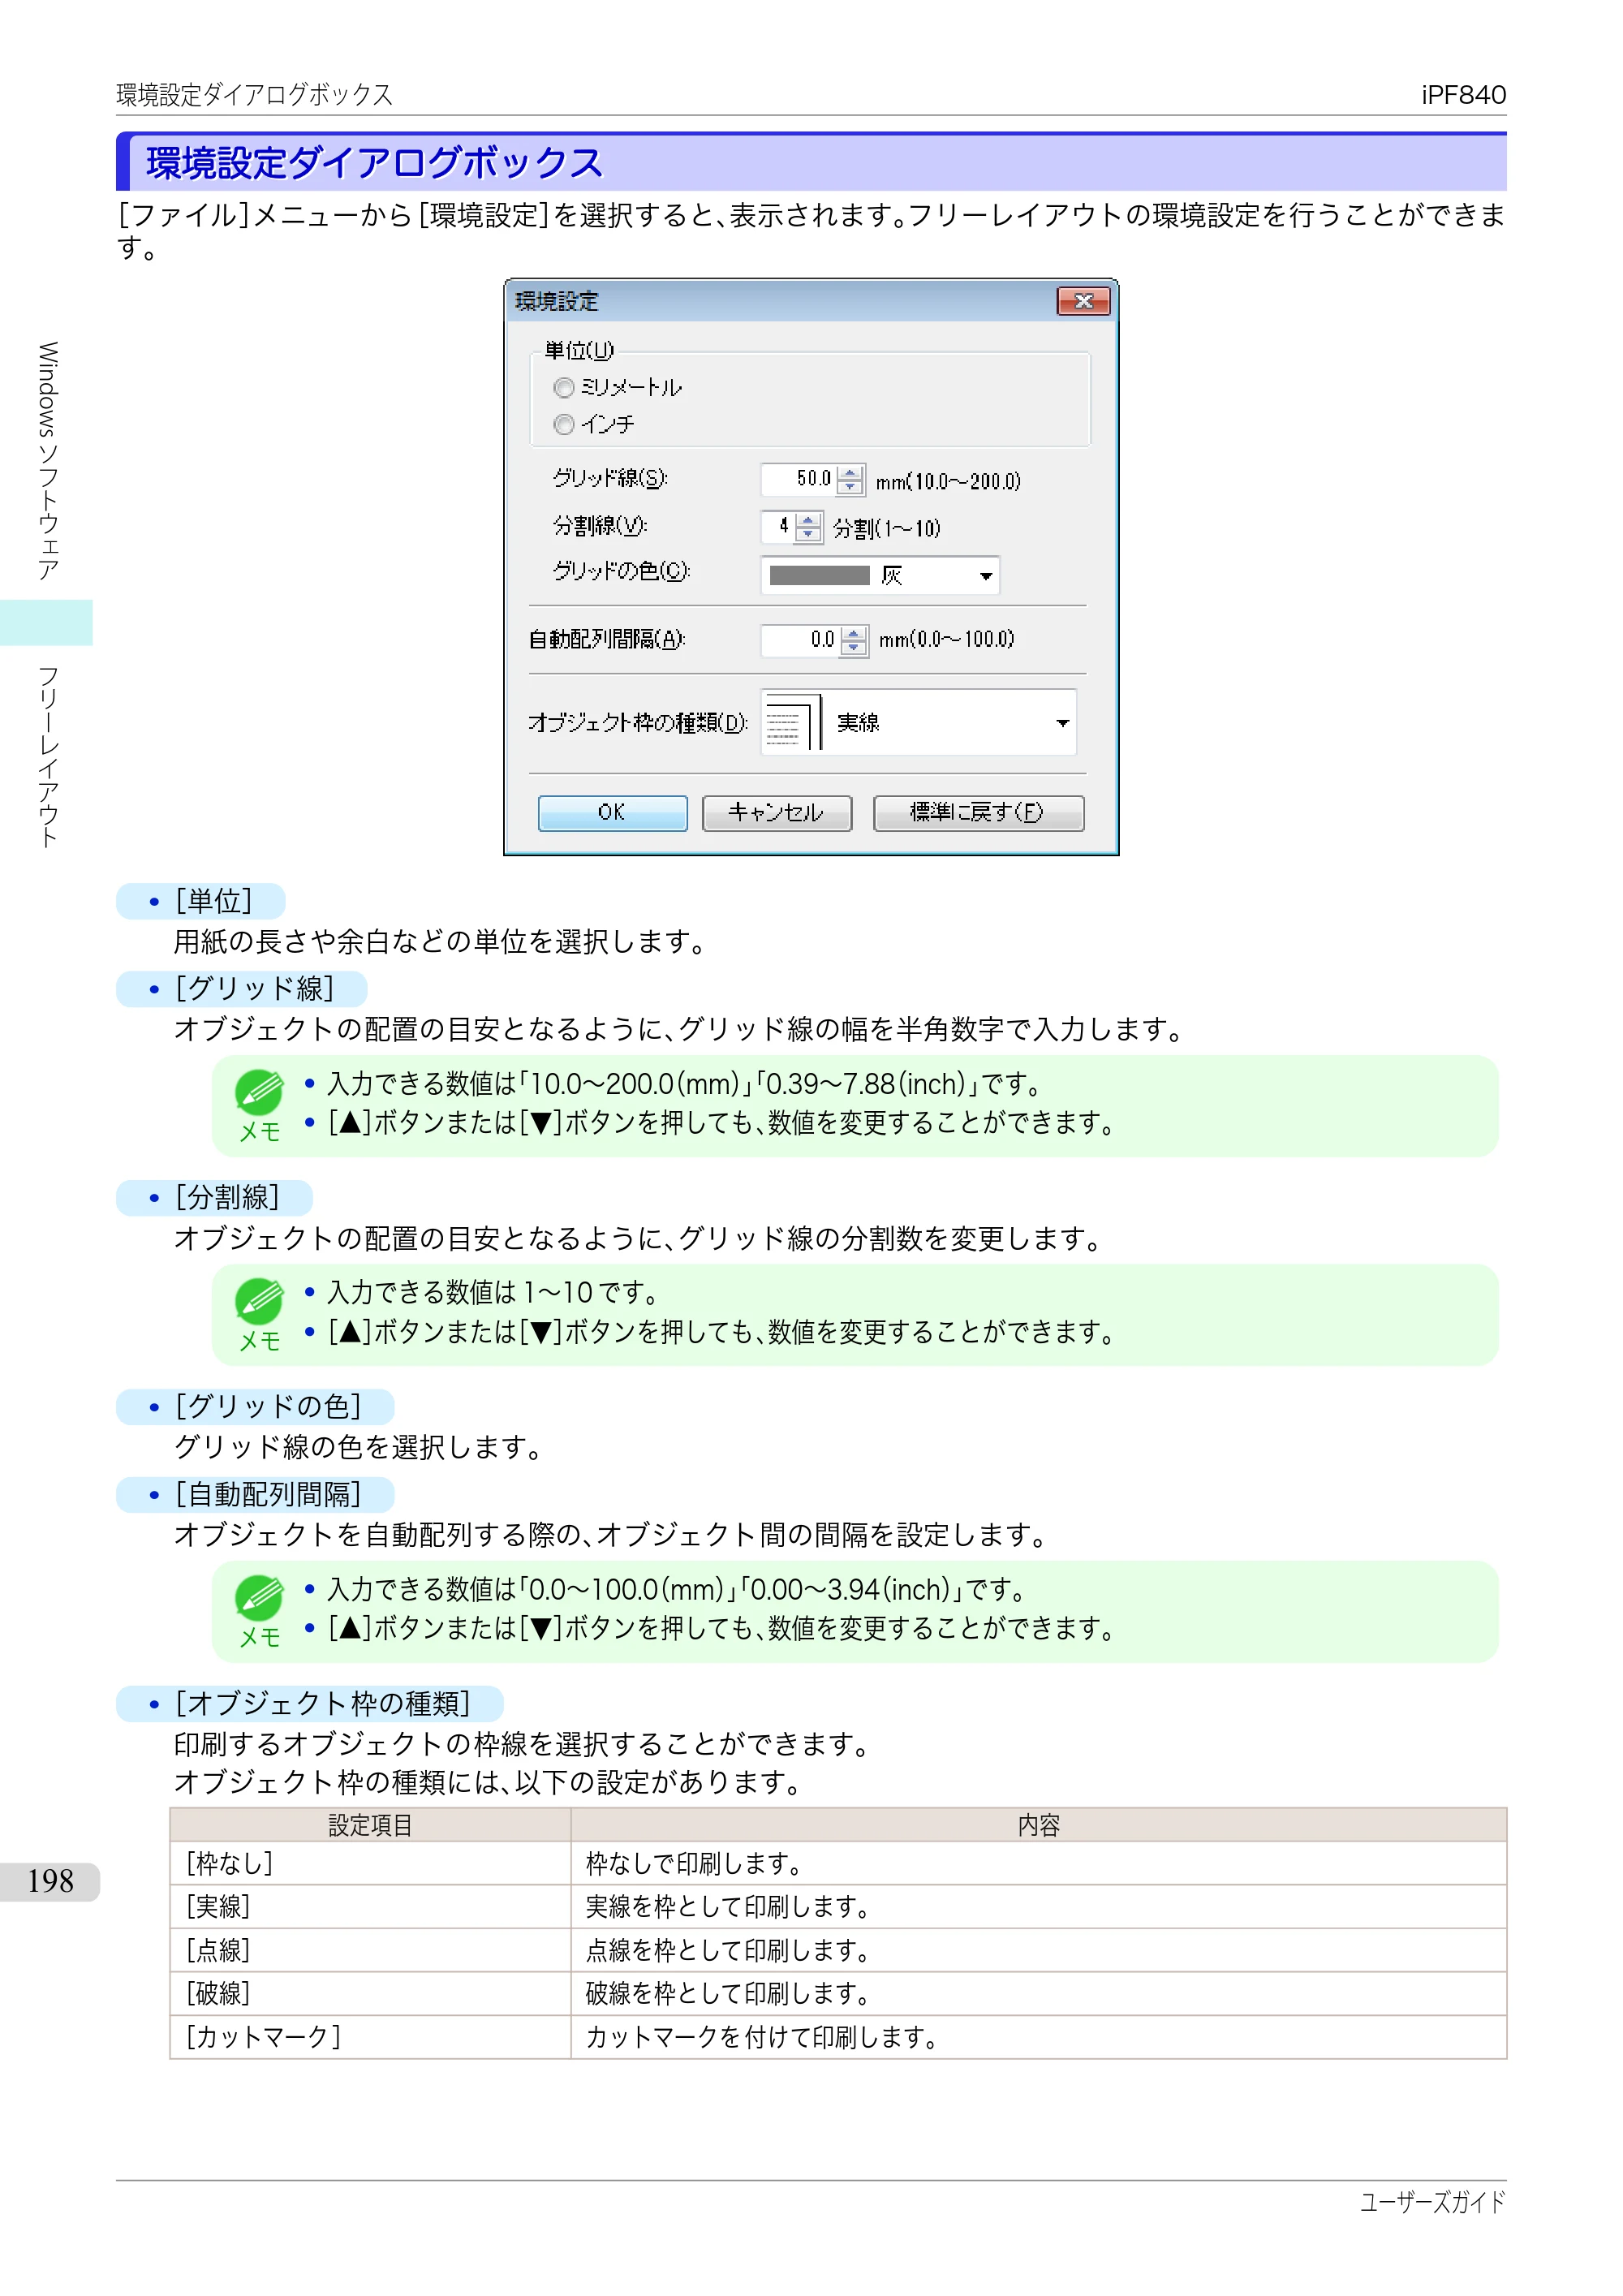The width and height of the screenshot is (1623, 2296).
Task: Close the 環境設定 dialog with X
Action: (1084, 301)
